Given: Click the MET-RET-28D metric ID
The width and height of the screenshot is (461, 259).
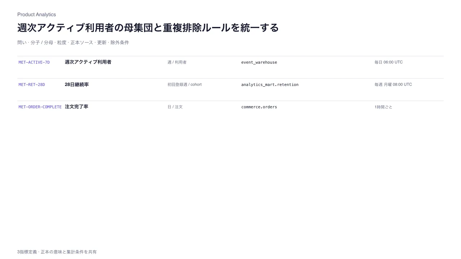Looking at the screenshot, I should [32, 85].
